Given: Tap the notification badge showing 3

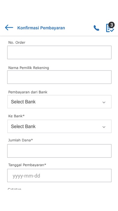Looking at the screenshot, I should click(112, 25).
